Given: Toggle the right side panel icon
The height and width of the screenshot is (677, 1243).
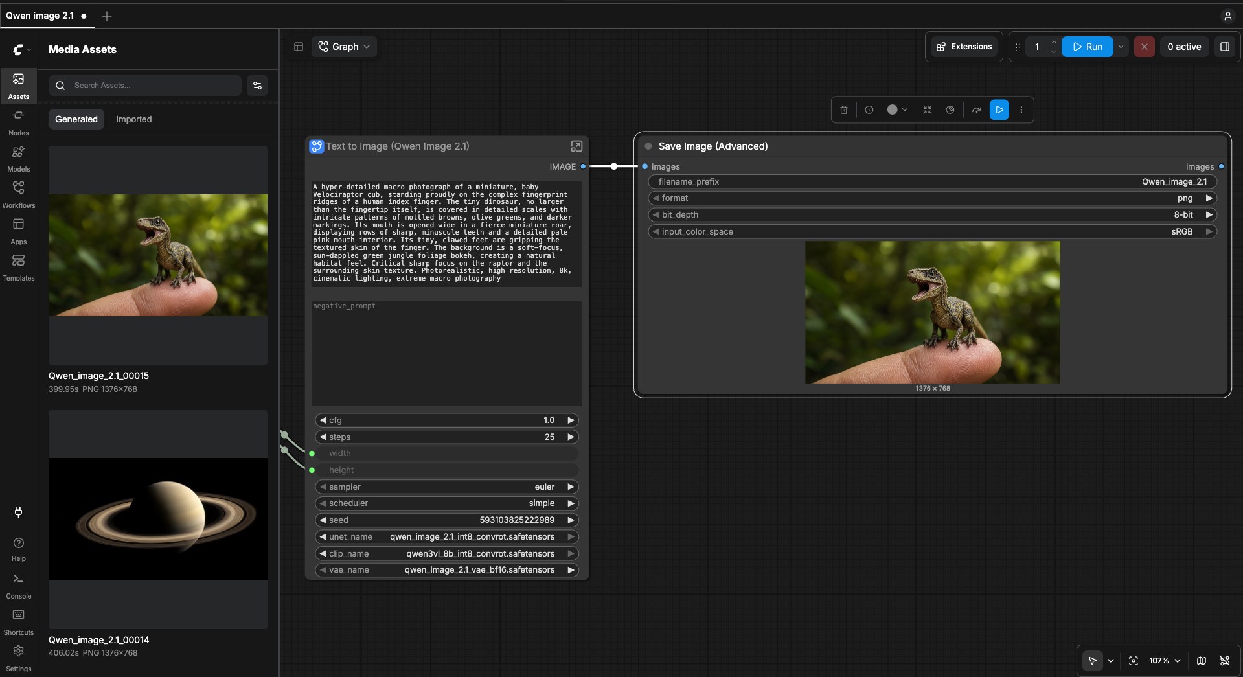Looking at the screenshot, I should coord(1225,47).
